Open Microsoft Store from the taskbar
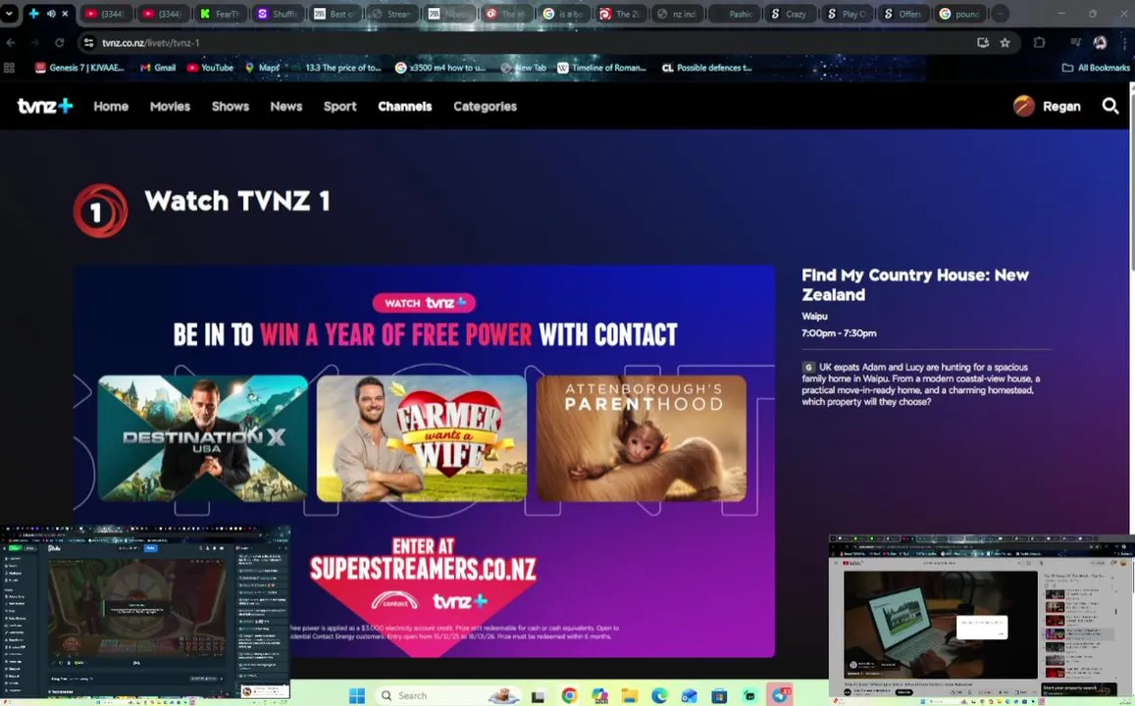This screenshot has height=706, width=1135. (719, 695)
